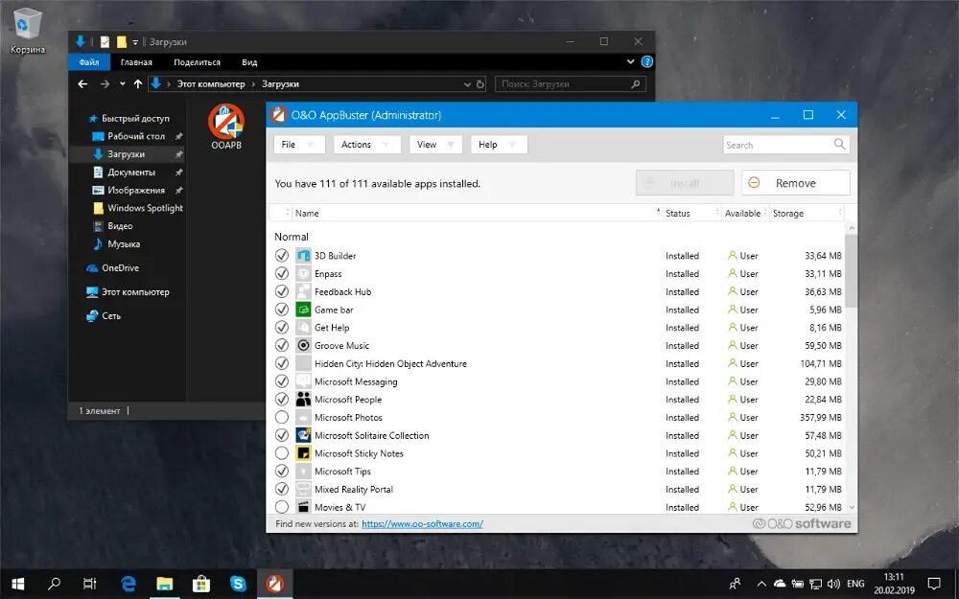The image size is (959, 599).
Task: Click the OOAPB shortcut icon on the desktop
Action: point(226,120)
